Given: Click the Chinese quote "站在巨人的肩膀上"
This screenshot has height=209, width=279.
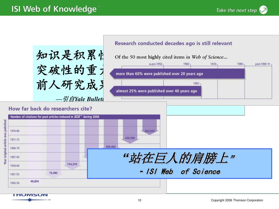Looking at the screenshot, I should pos(179,158).
